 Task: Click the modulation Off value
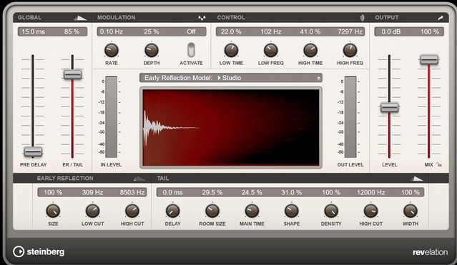(x=191, y=31)
